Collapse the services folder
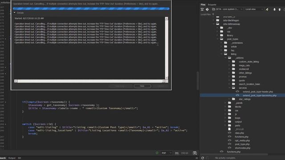 pyautogui.click(x=230, y=88)
